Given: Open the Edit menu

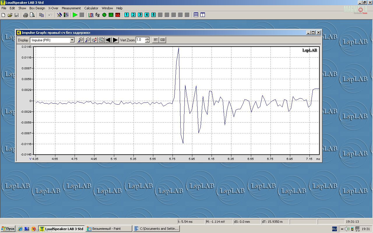Looking at the screenshot, I should (12, 8).
